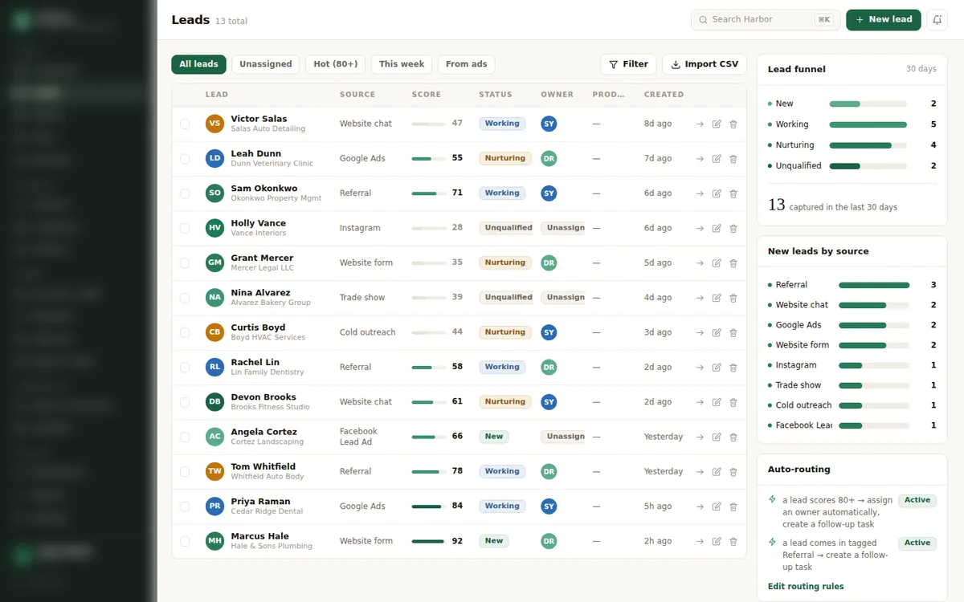Image resolution: width=964 pixels, height=602 pixels.
Task: Click the Created column header
Action: 664,95
